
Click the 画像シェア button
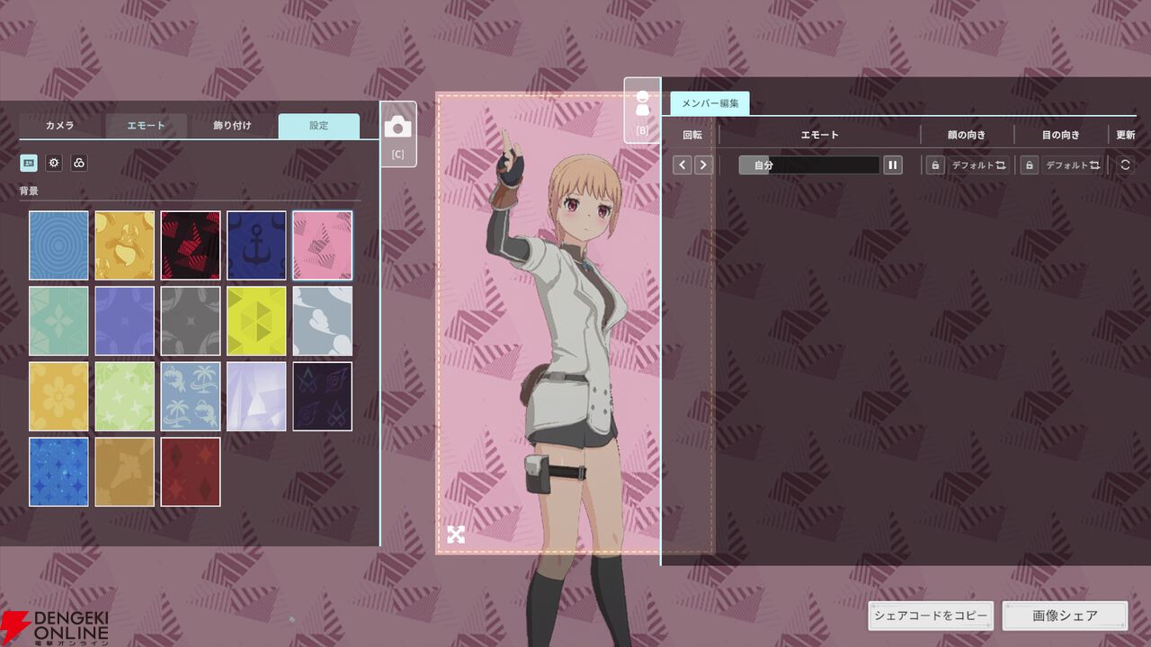pyautogui.click(x=1065, y=616)
